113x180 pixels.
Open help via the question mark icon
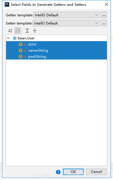pos(58,172)
